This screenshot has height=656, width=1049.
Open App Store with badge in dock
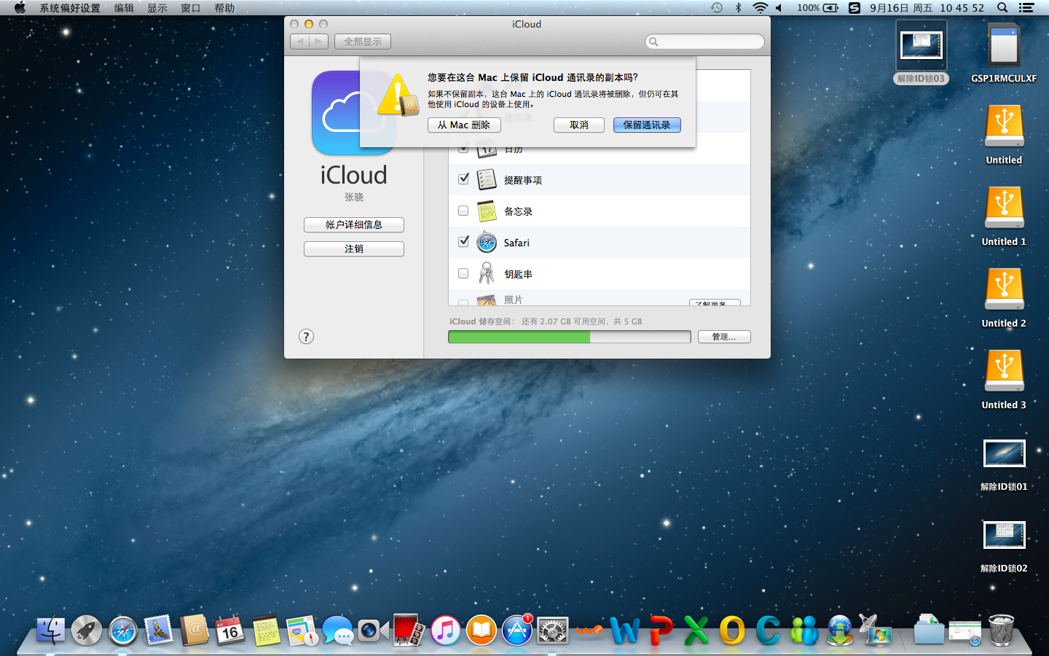point(517,630)
